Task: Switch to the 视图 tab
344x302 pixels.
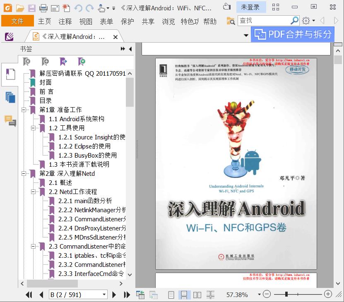Action: (86, 21)
